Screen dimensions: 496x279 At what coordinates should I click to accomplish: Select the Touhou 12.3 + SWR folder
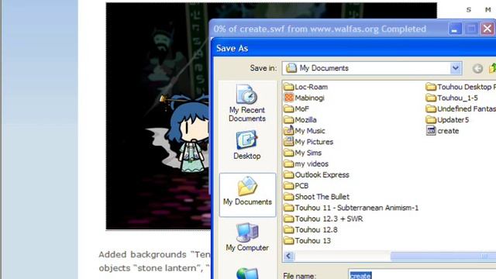323,219
